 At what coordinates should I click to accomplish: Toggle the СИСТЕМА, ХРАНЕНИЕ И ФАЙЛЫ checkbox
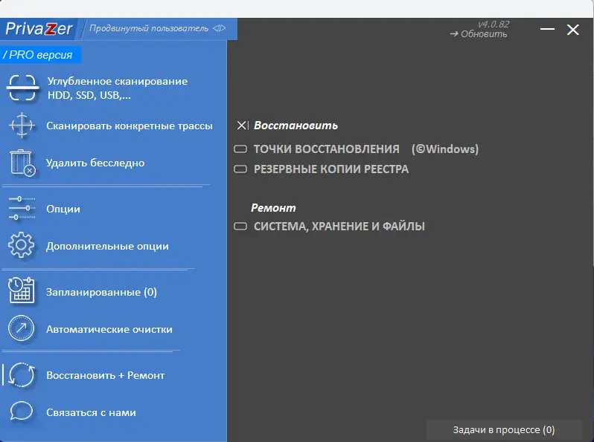240,226
